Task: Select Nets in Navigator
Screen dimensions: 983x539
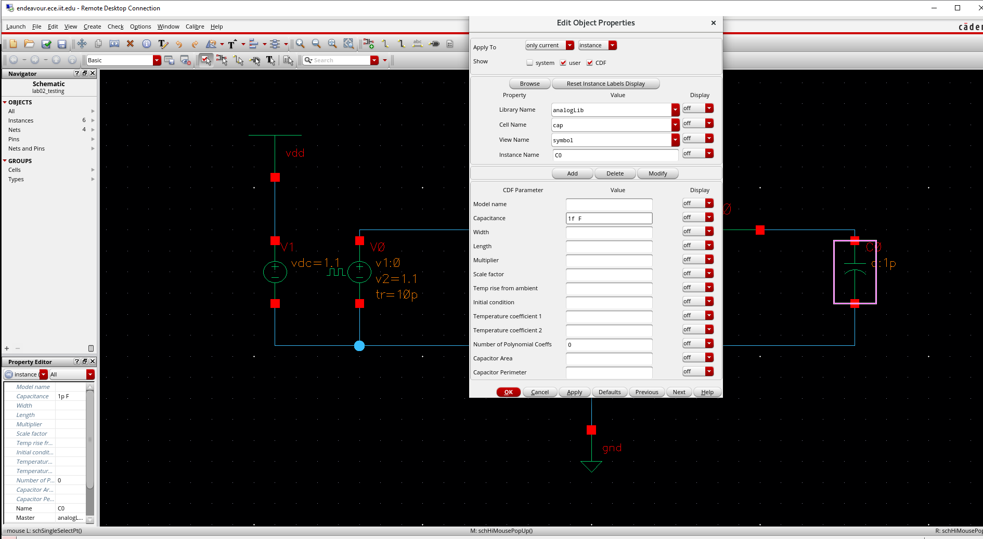Action: click(15, 130)
